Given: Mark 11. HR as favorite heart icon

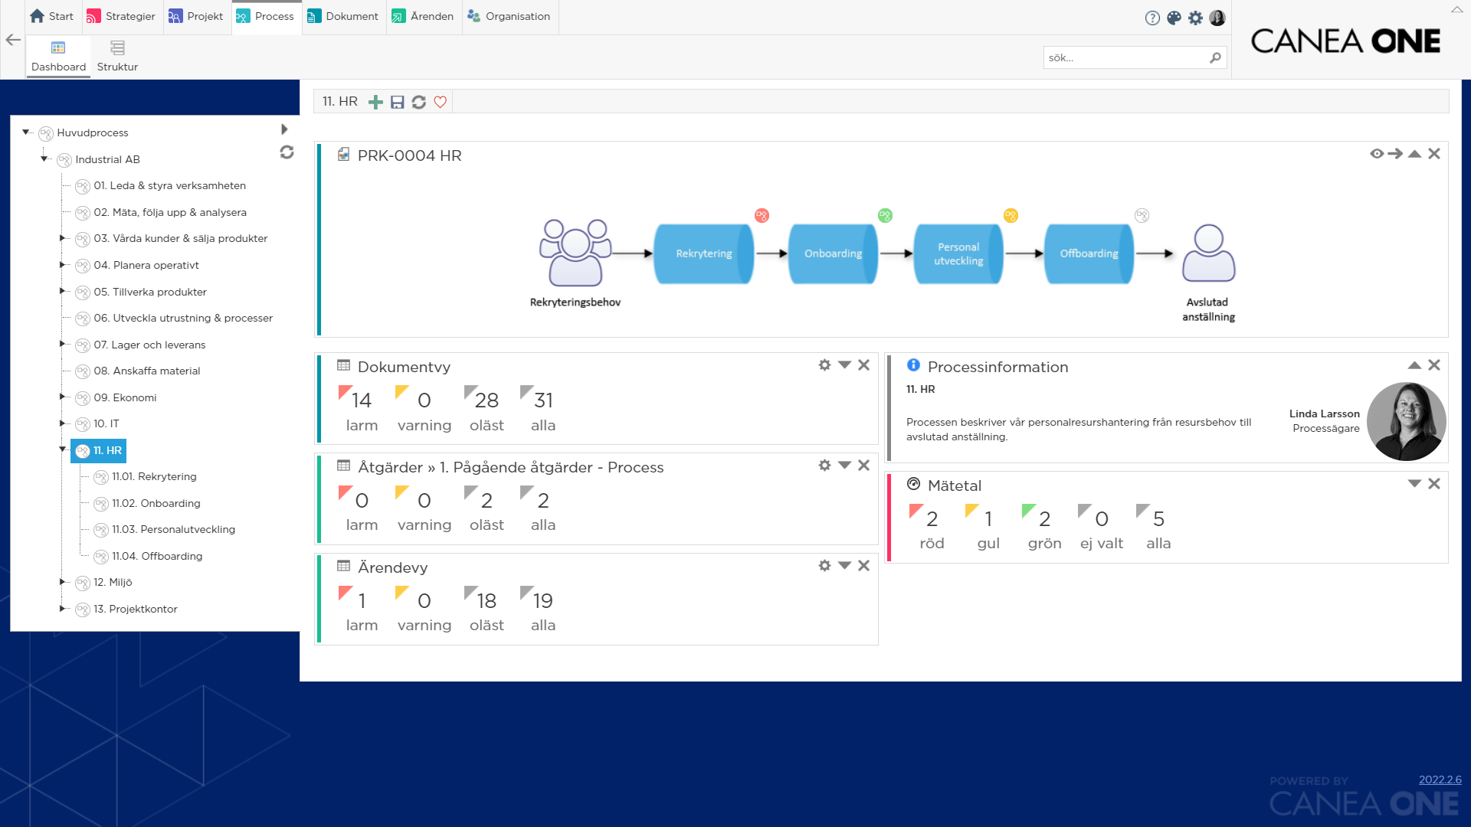Looking at the screenshot, I should click(440, 102).
